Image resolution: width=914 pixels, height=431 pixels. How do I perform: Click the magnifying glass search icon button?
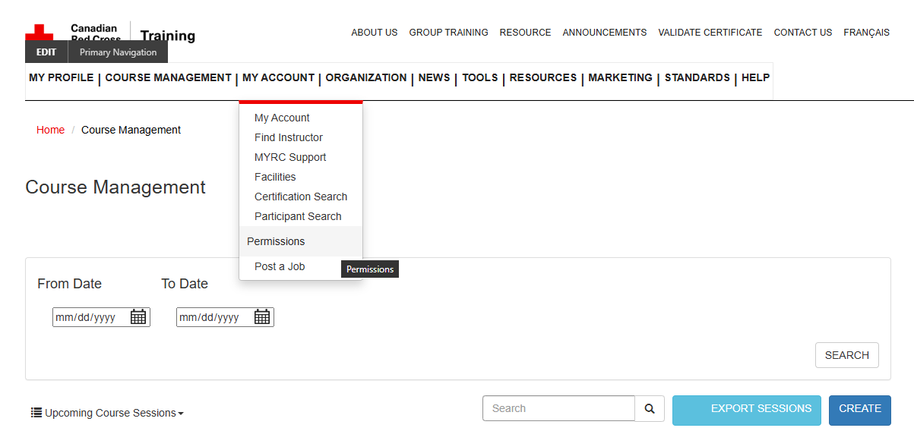tap(650, 408)
